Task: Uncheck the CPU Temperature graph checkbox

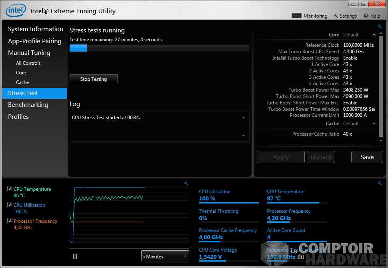Action: coord(9,188)
